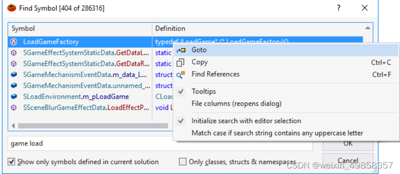Click the OK button

click(348, 144)
